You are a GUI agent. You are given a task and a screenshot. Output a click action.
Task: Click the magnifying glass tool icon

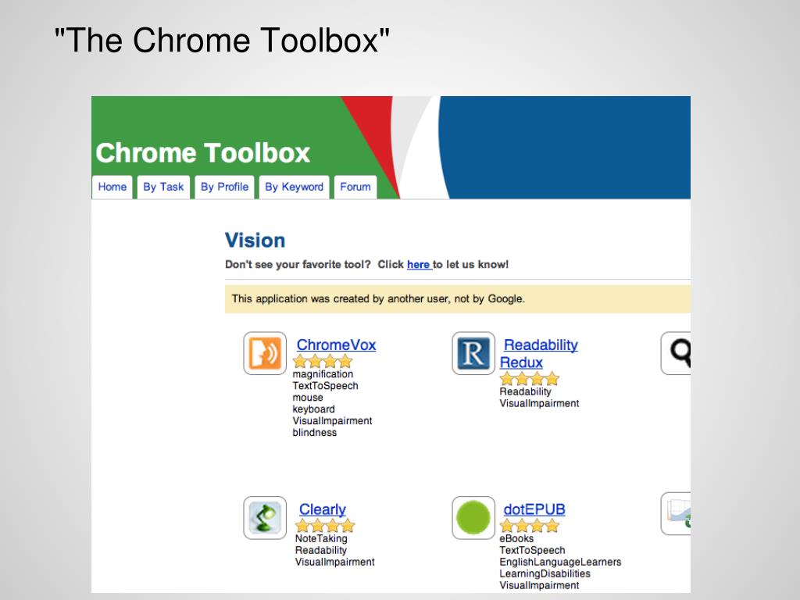click(676, 353)
